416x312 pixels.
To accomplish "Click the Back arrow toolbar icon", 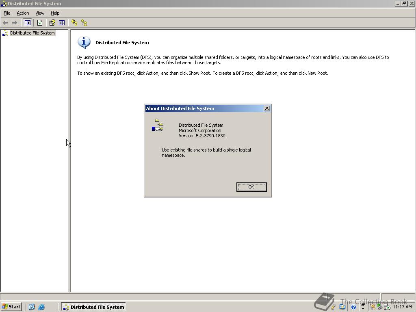I will (5, 23).
